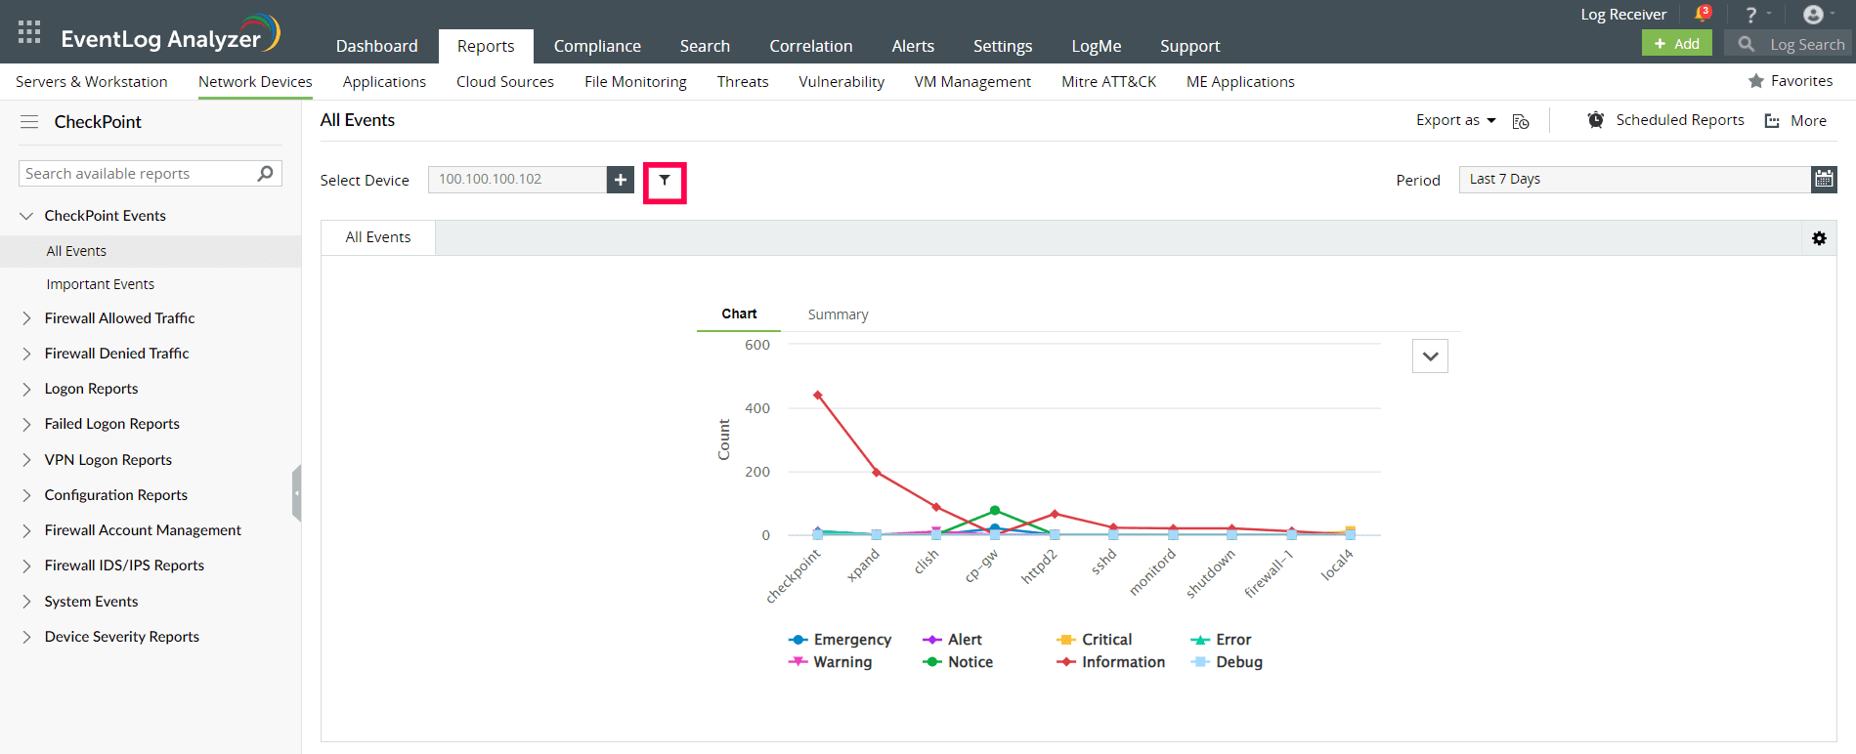Toggle Information series in chart legend
The image size is (1856, 754).
point(1111,662)
